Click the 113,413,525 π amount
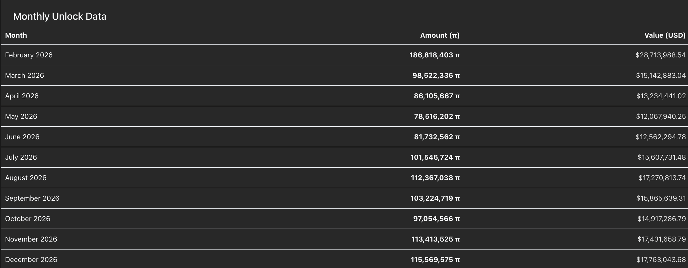 435,239
